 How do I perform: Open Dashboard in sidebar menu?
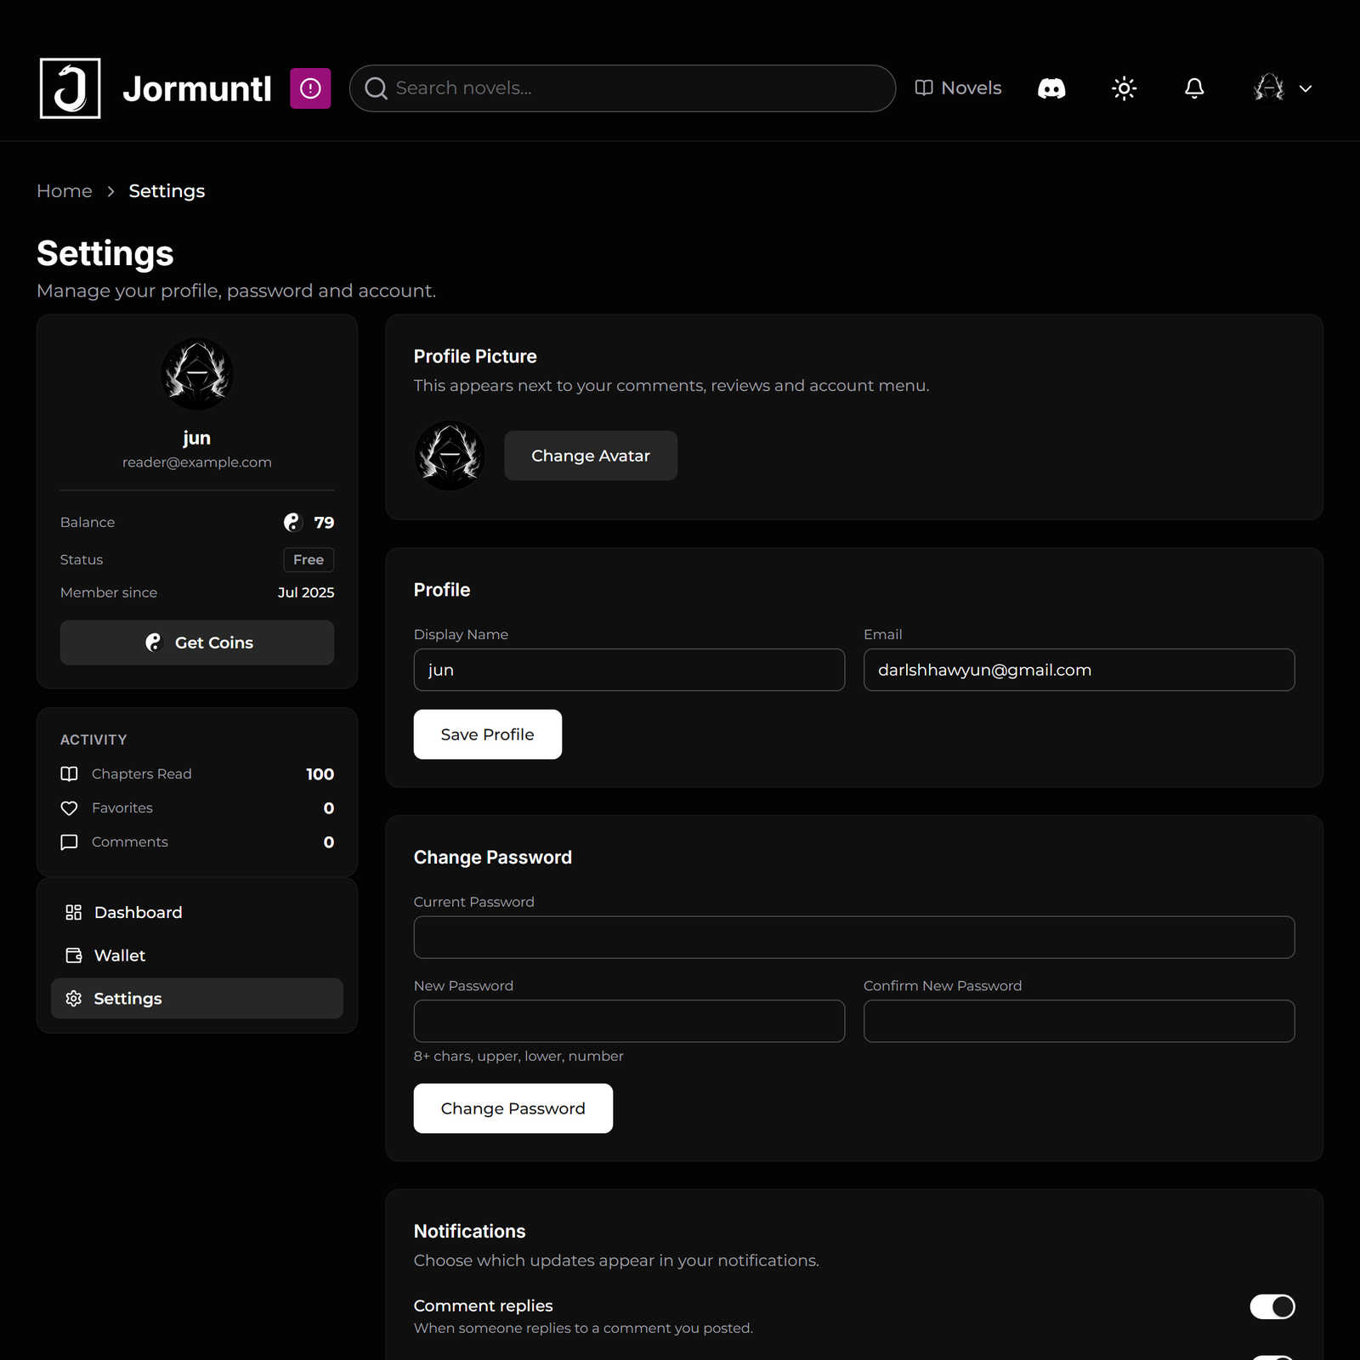(197, 912)
